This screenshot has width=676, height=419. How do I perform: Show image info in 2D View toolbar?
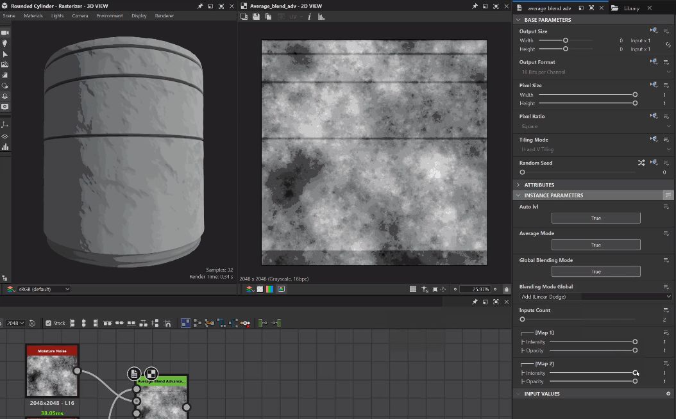(x=309, y=17)
